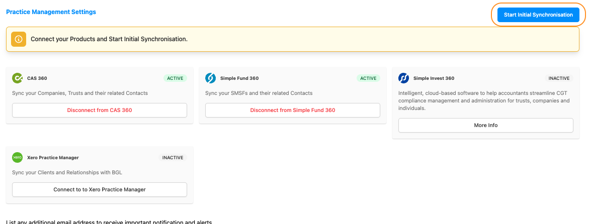This screenshot has height=224, width=589.
Task: Open More Info for Simple Invest 360
Action: pyautogui.click(x=486, y=126)
